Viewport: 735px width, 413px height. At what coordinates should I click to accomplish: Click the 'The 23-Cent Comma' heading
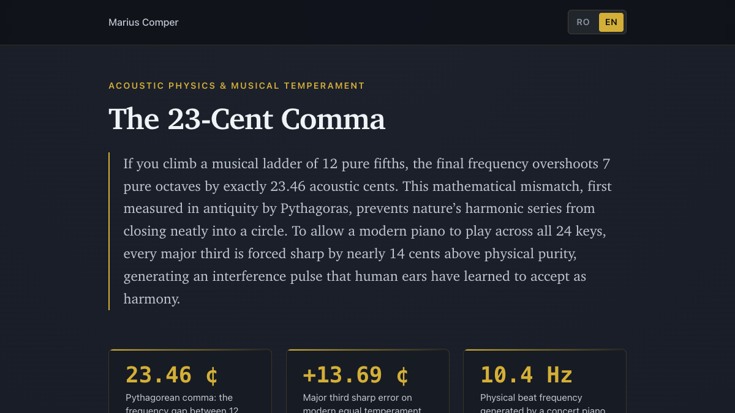pyautogui.click(x=247, y=119)
